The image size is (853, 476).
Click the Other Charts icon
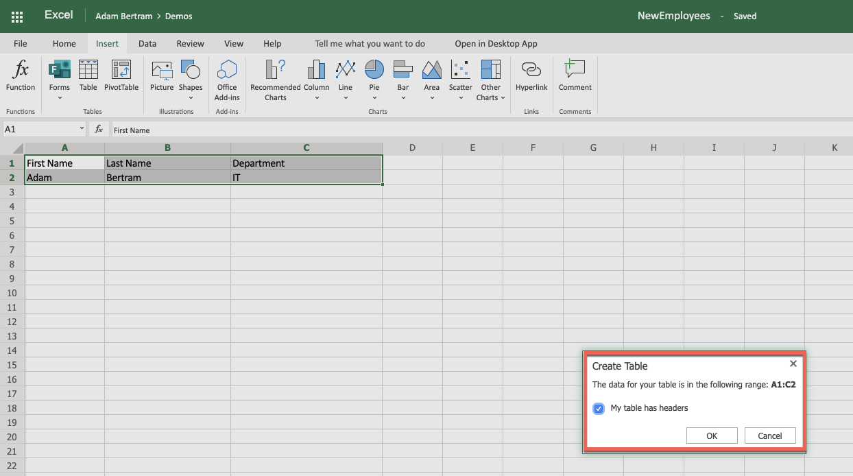491,69
